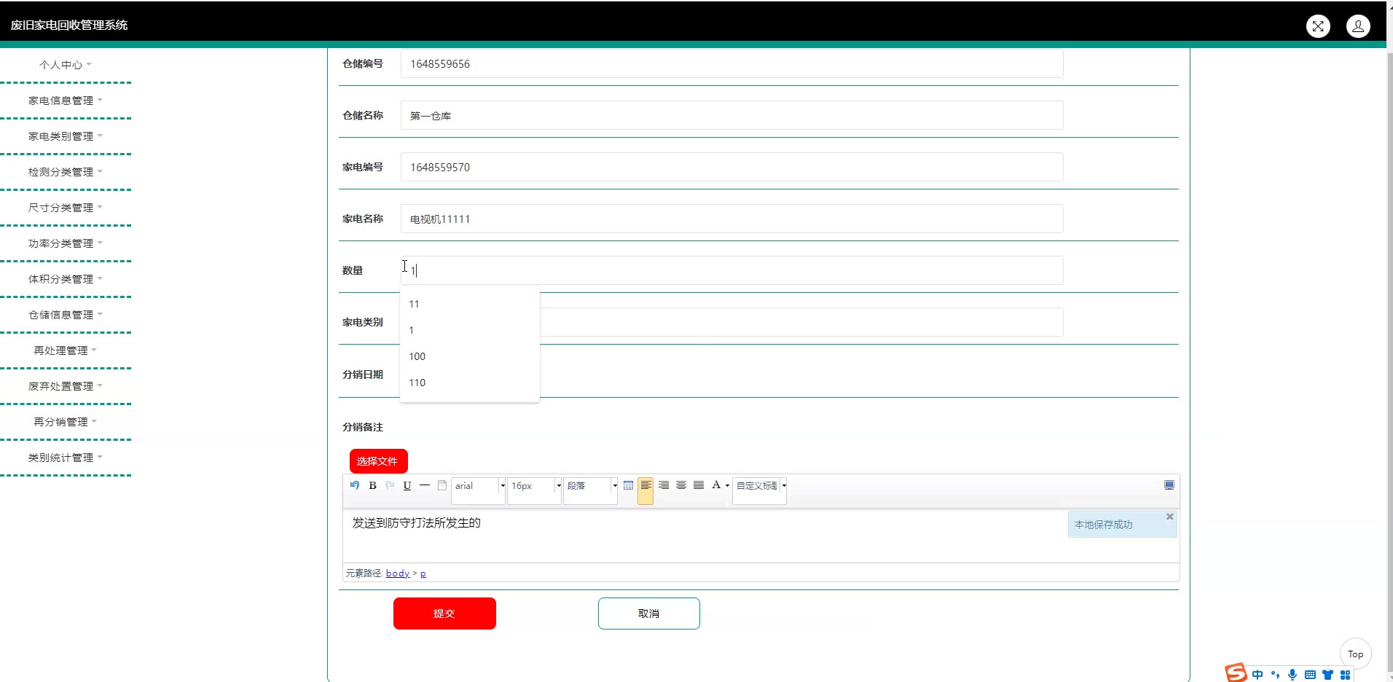Open the user profile icon in the header
This screenshot has width=1393, height=682.
[1358, 26]
